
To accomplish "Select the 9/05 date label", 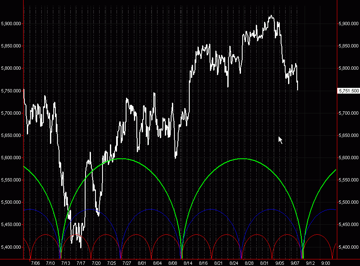I will tap(280, 263).
